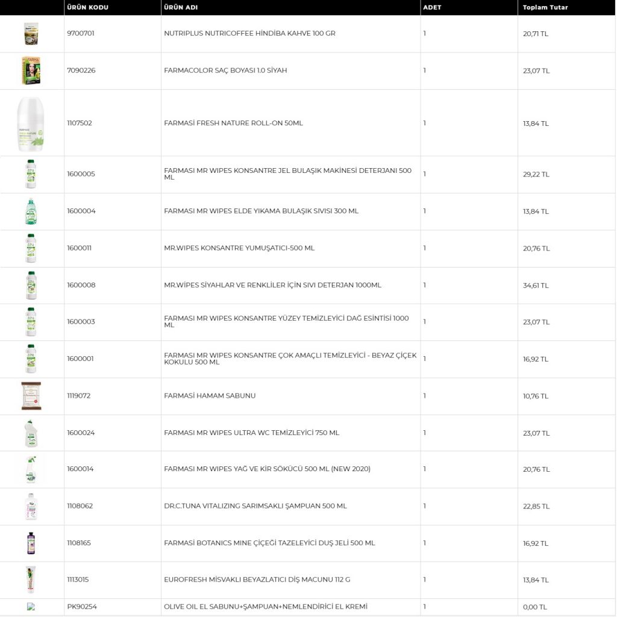
Task: Select the Hamam Sabunu soap thumbnail
Action: click(x=31, y=396)
